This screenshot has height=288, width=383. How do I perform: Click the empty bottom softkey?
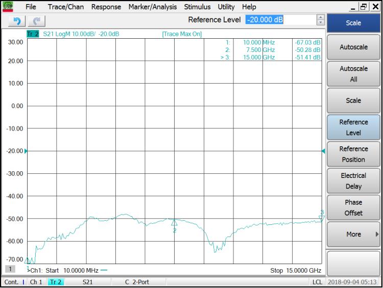[x=353, y=263]
